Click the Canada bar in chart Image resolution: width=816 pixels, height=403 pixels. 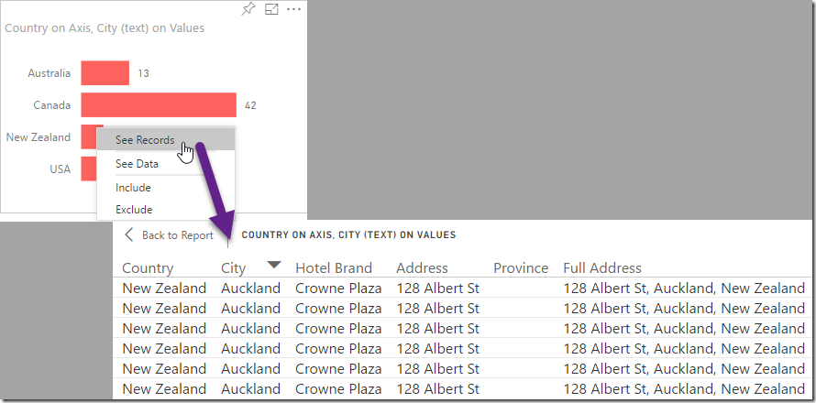pos(159,105)
